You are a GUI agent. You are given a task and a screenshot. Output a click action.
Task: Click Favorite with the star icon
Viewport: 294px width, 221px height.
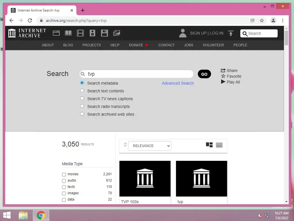coord(231,76)
